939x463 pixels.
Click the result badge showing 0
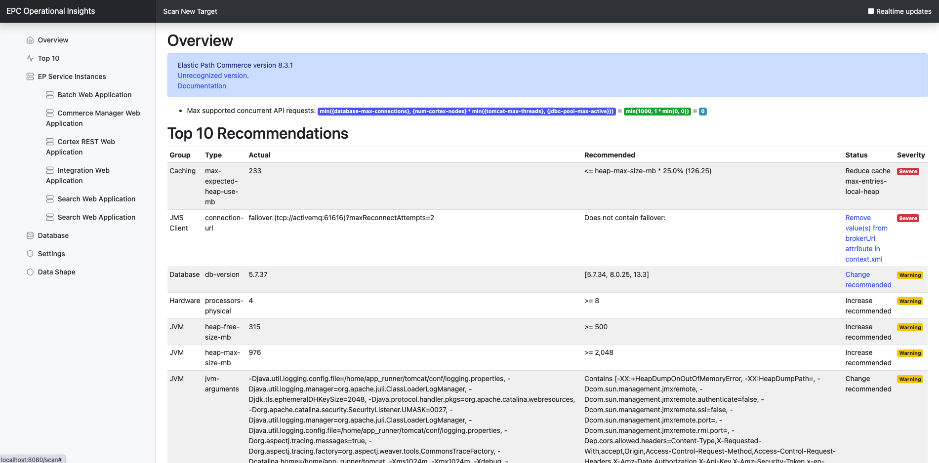tap(702, 112)
